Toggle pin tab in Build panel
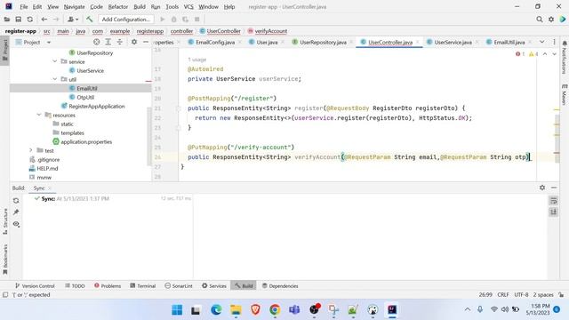 (16, 212)
